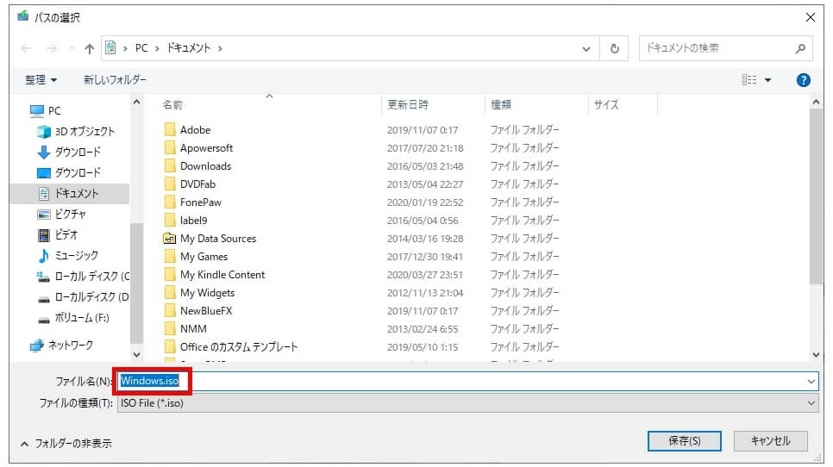Image resolution: width=833 pixels, height=467 pixels.
Task: Select the My Widgets folder icon
Action: [170, 292]
